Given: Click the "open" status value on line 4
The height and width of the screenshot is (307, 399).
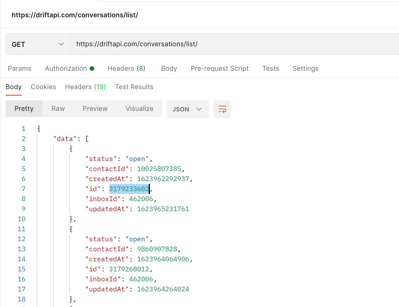Looking at the screenshot, I should (x=137, y=159).
